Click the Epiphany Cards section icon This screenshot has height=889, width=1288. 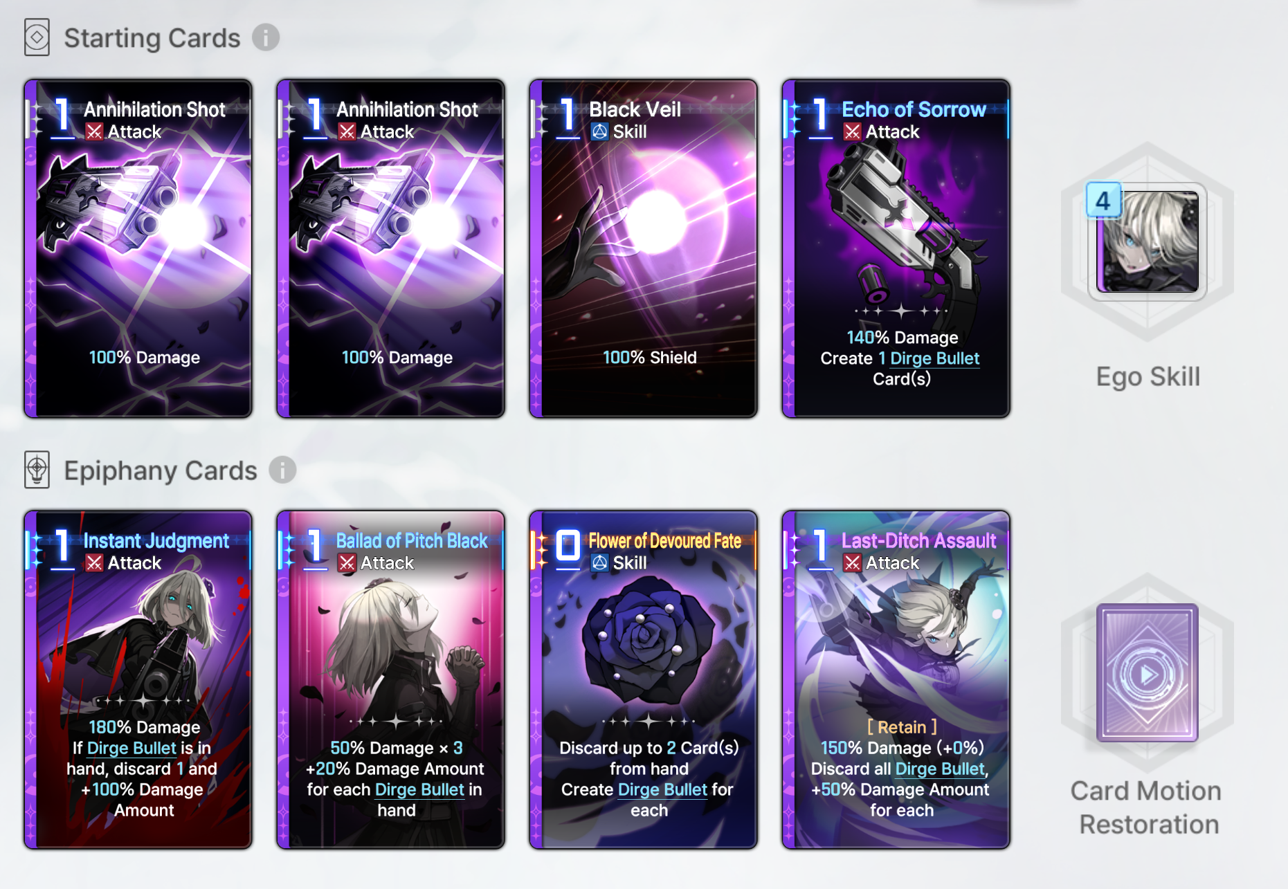pos(37,470)
